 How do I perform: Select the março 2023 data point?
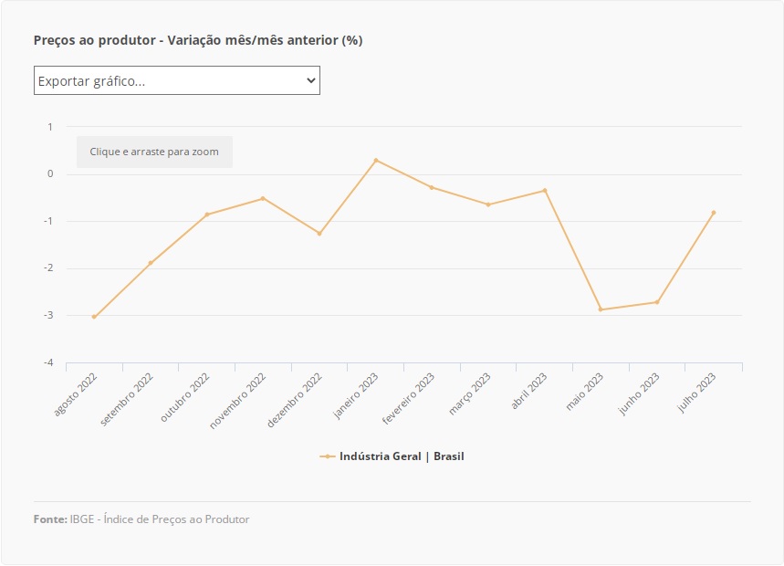pos(488,204)
